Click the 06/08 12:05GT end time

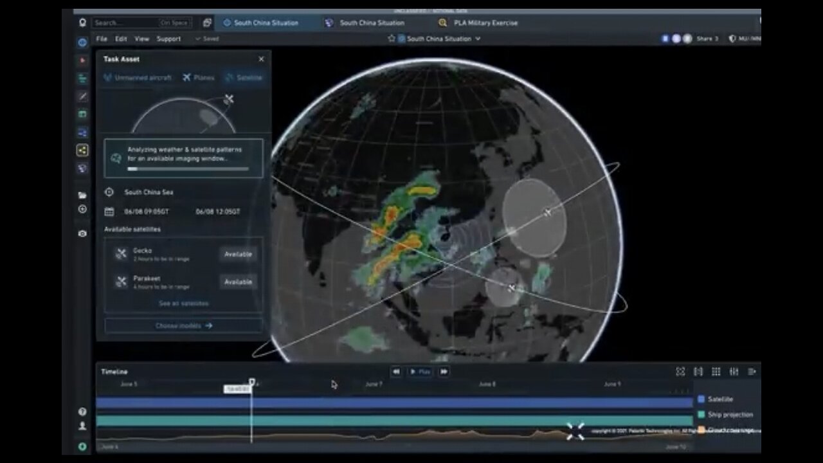pos(218,212)
